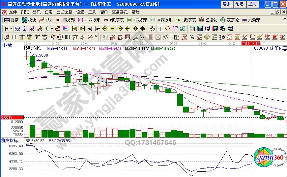This screenshot has height=177, width=287.
Task: Click the 2011-06-15 date marker
Action: point(250,43)
